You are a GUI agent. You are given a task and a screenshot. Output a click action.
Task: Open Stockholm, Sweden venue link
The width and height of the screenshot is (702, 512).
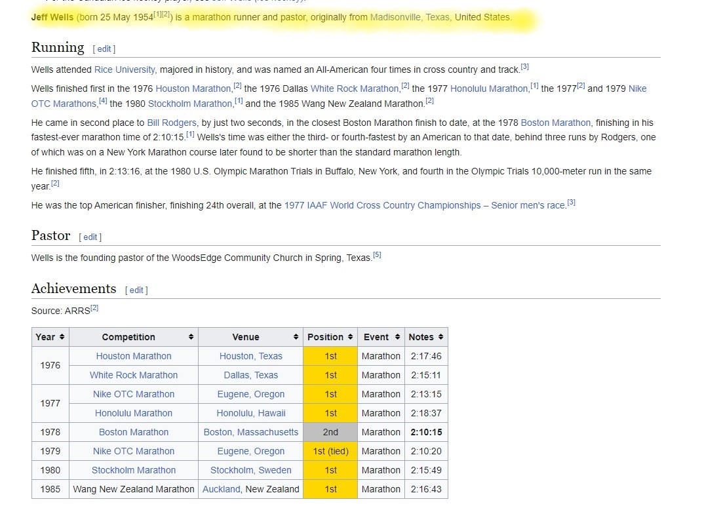pos(250,470)
